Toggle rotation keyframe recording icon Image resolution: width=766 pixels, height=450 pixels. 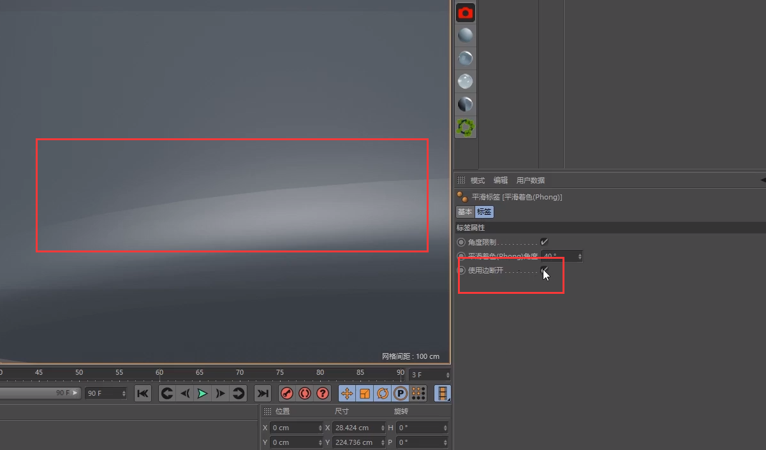[383, 393]
